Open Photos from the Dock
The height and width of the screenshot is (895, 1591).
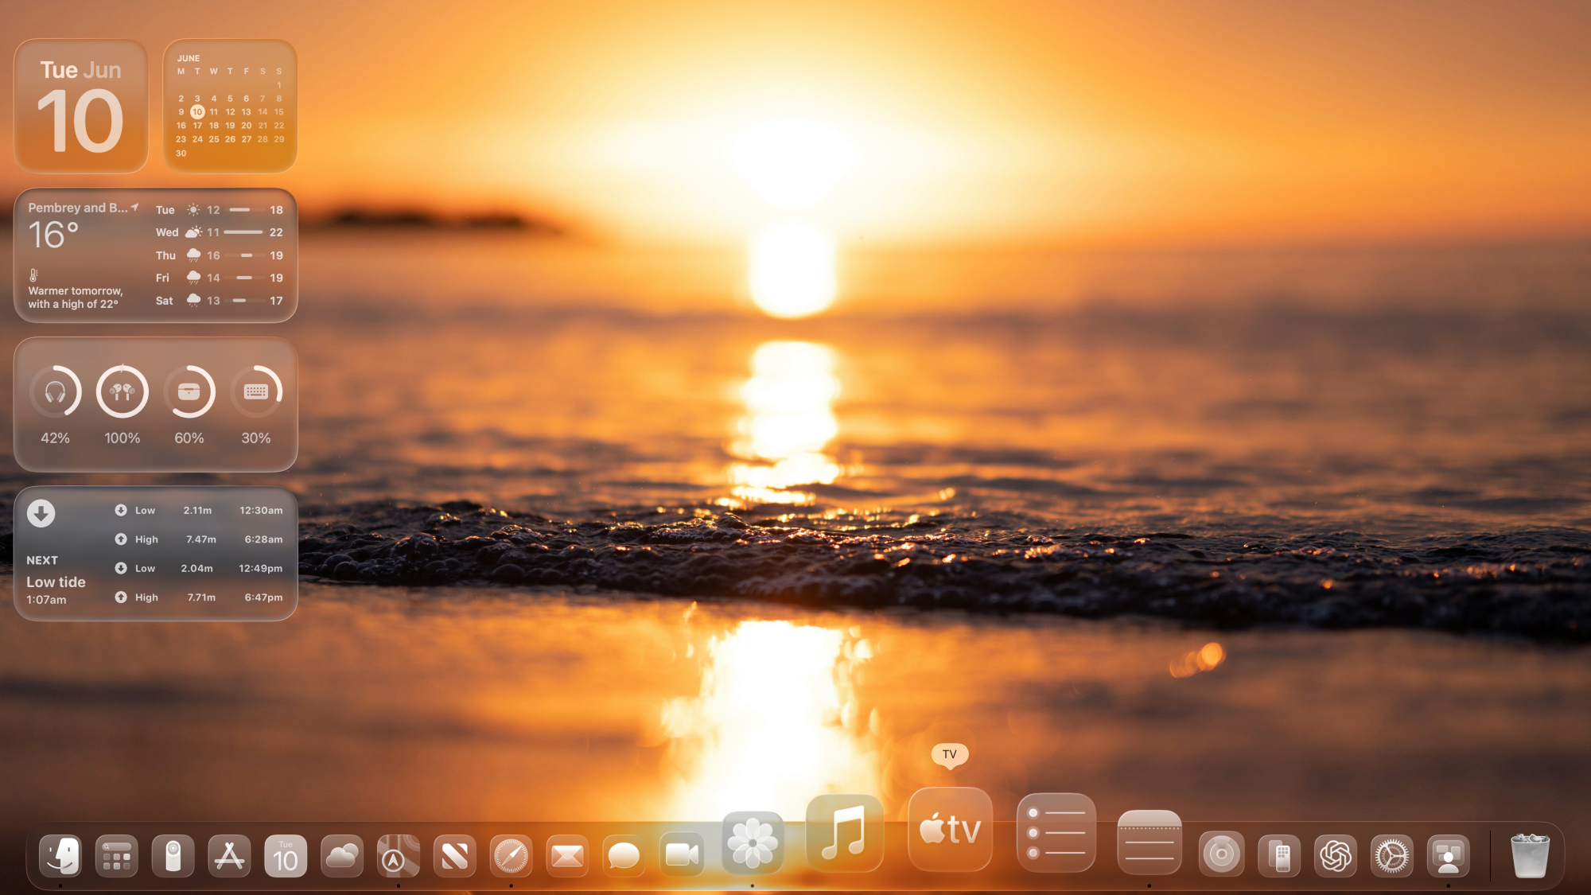(753, 842)
